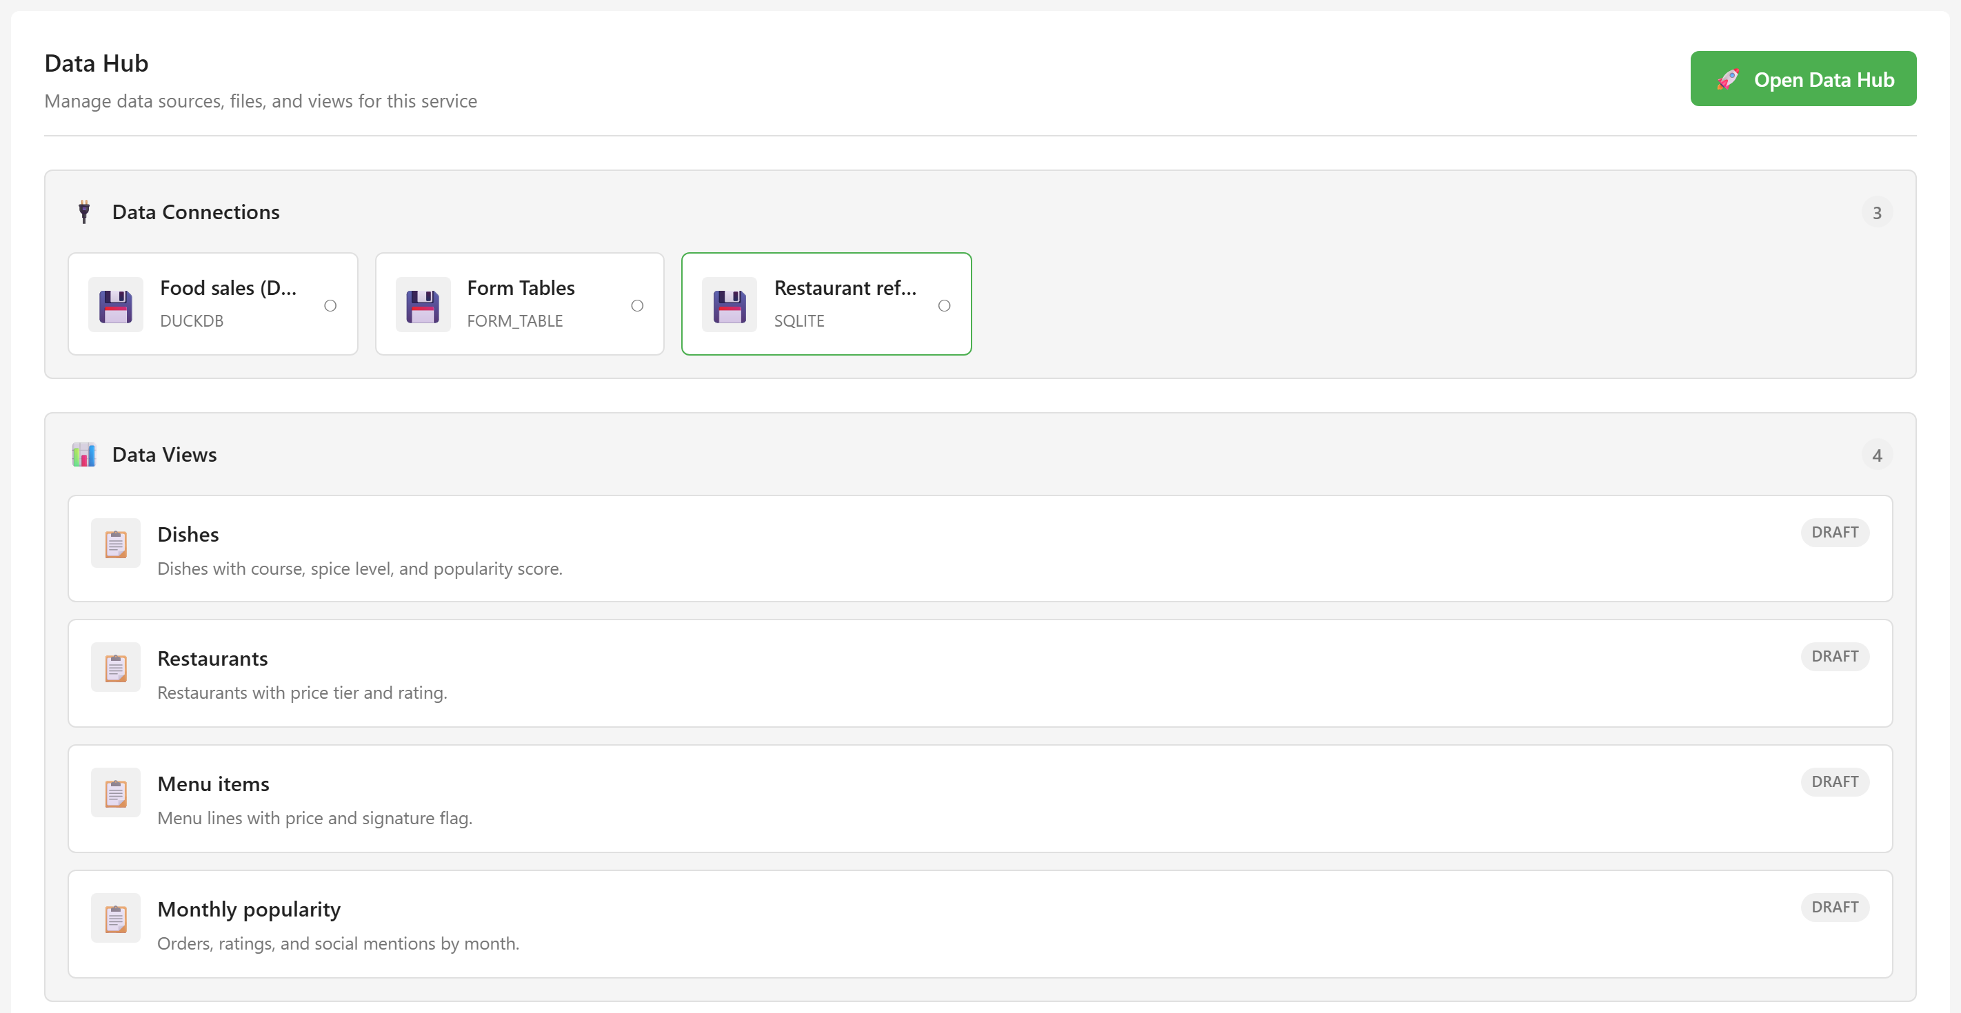Click 'Dishes with course, spice level' description
This screenshot has height=1013, width=1961.
(x=360, y=569)
